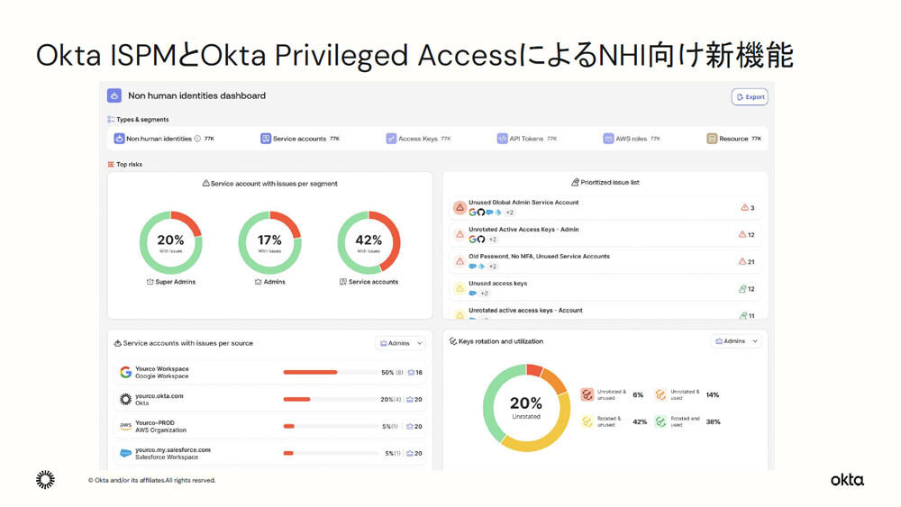Click the Okta sunburst logo for yourco.okta.com
This screenshot has width=901, height=507.
pyautogui.click(x=125, y=399)
